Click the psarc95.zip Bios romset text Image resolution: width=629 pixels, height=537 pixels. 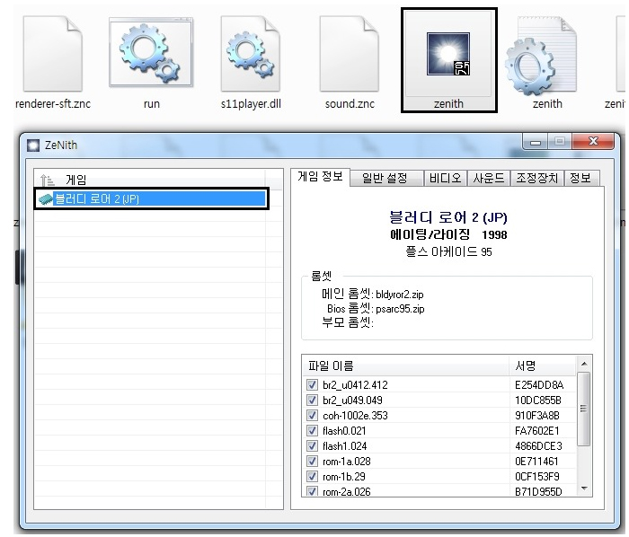[400, 309]
